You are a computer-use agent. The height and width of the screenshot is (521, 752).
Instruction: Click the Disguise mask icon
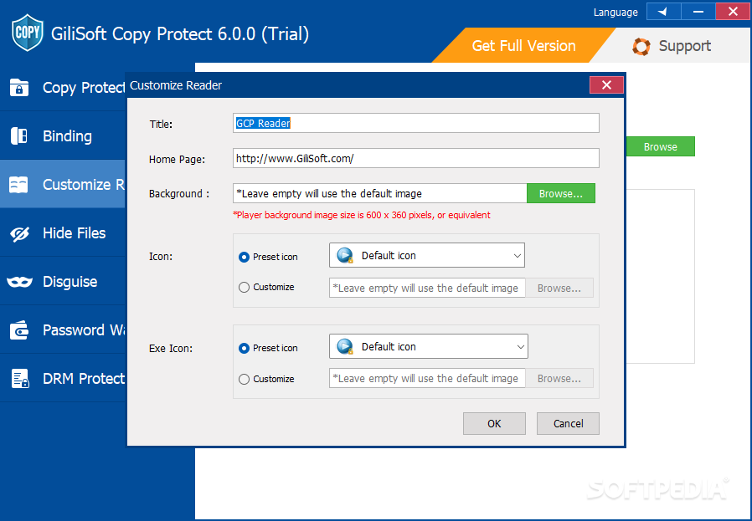(19, 282)
